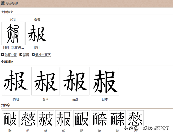Click the 异体字 section heading
Screen dimensions: 173x134
6,105
